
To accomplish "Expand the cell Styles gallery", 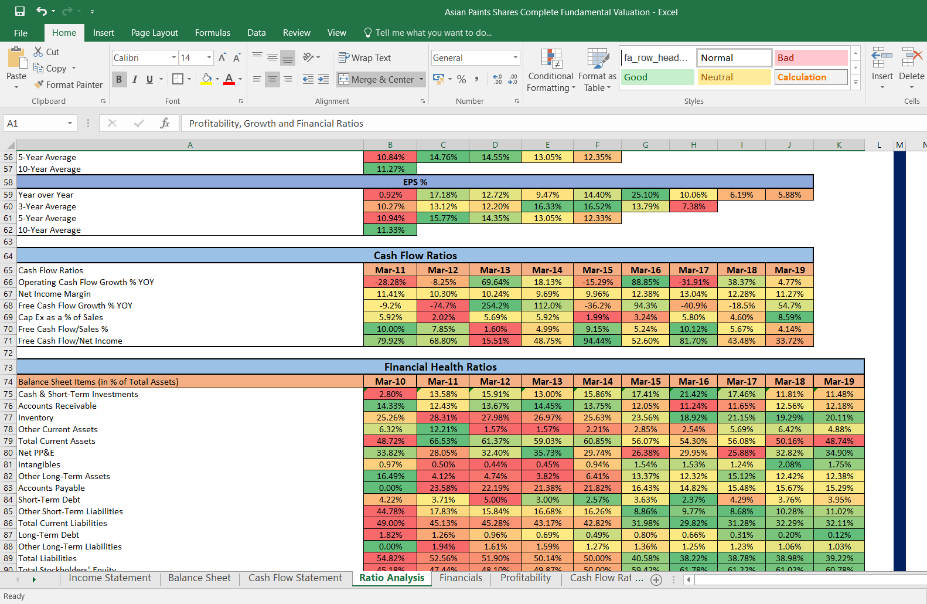I will click(x=856, y=83).
